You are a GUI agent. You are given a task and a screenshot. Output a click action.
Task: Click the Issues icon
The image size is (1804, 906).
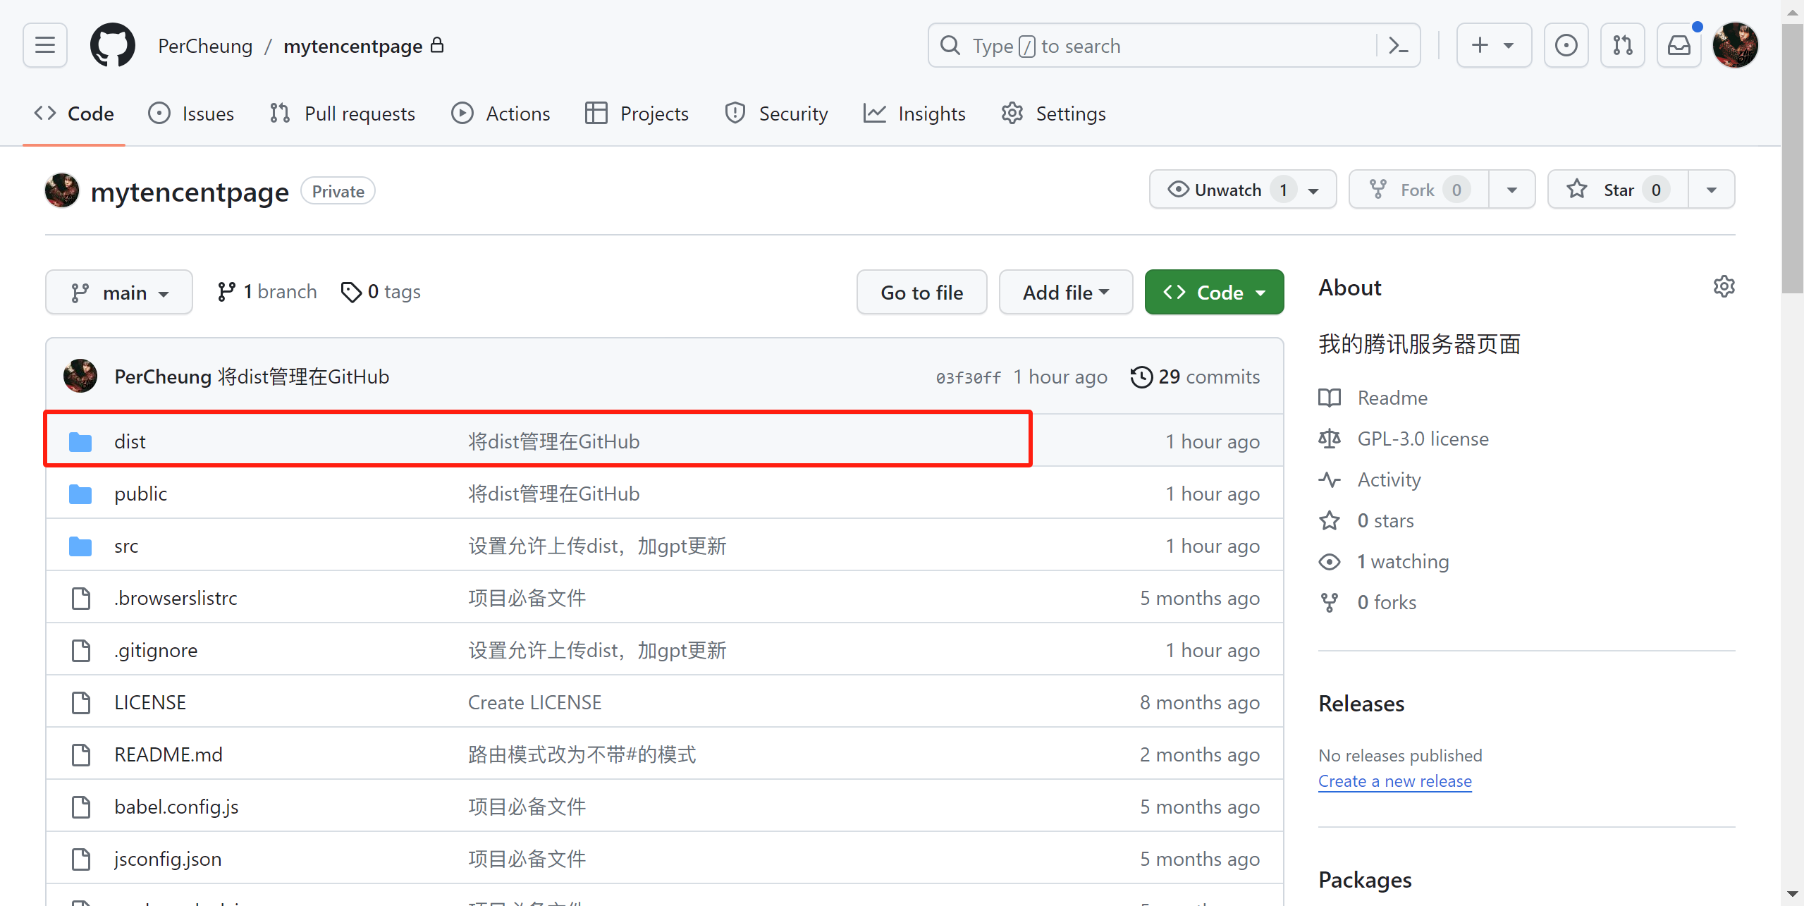click(x=159, y=114)
